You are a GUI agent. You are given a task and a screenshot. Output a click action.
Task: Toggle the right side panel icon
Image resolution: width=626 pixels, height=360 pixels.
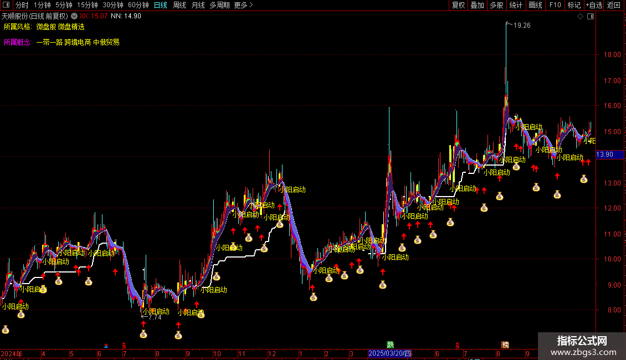591,17
